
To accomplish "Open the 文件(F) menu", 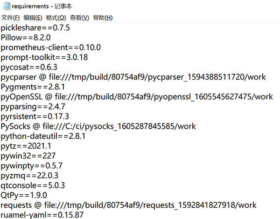I will pyautogui.click(x=11, y=18).
